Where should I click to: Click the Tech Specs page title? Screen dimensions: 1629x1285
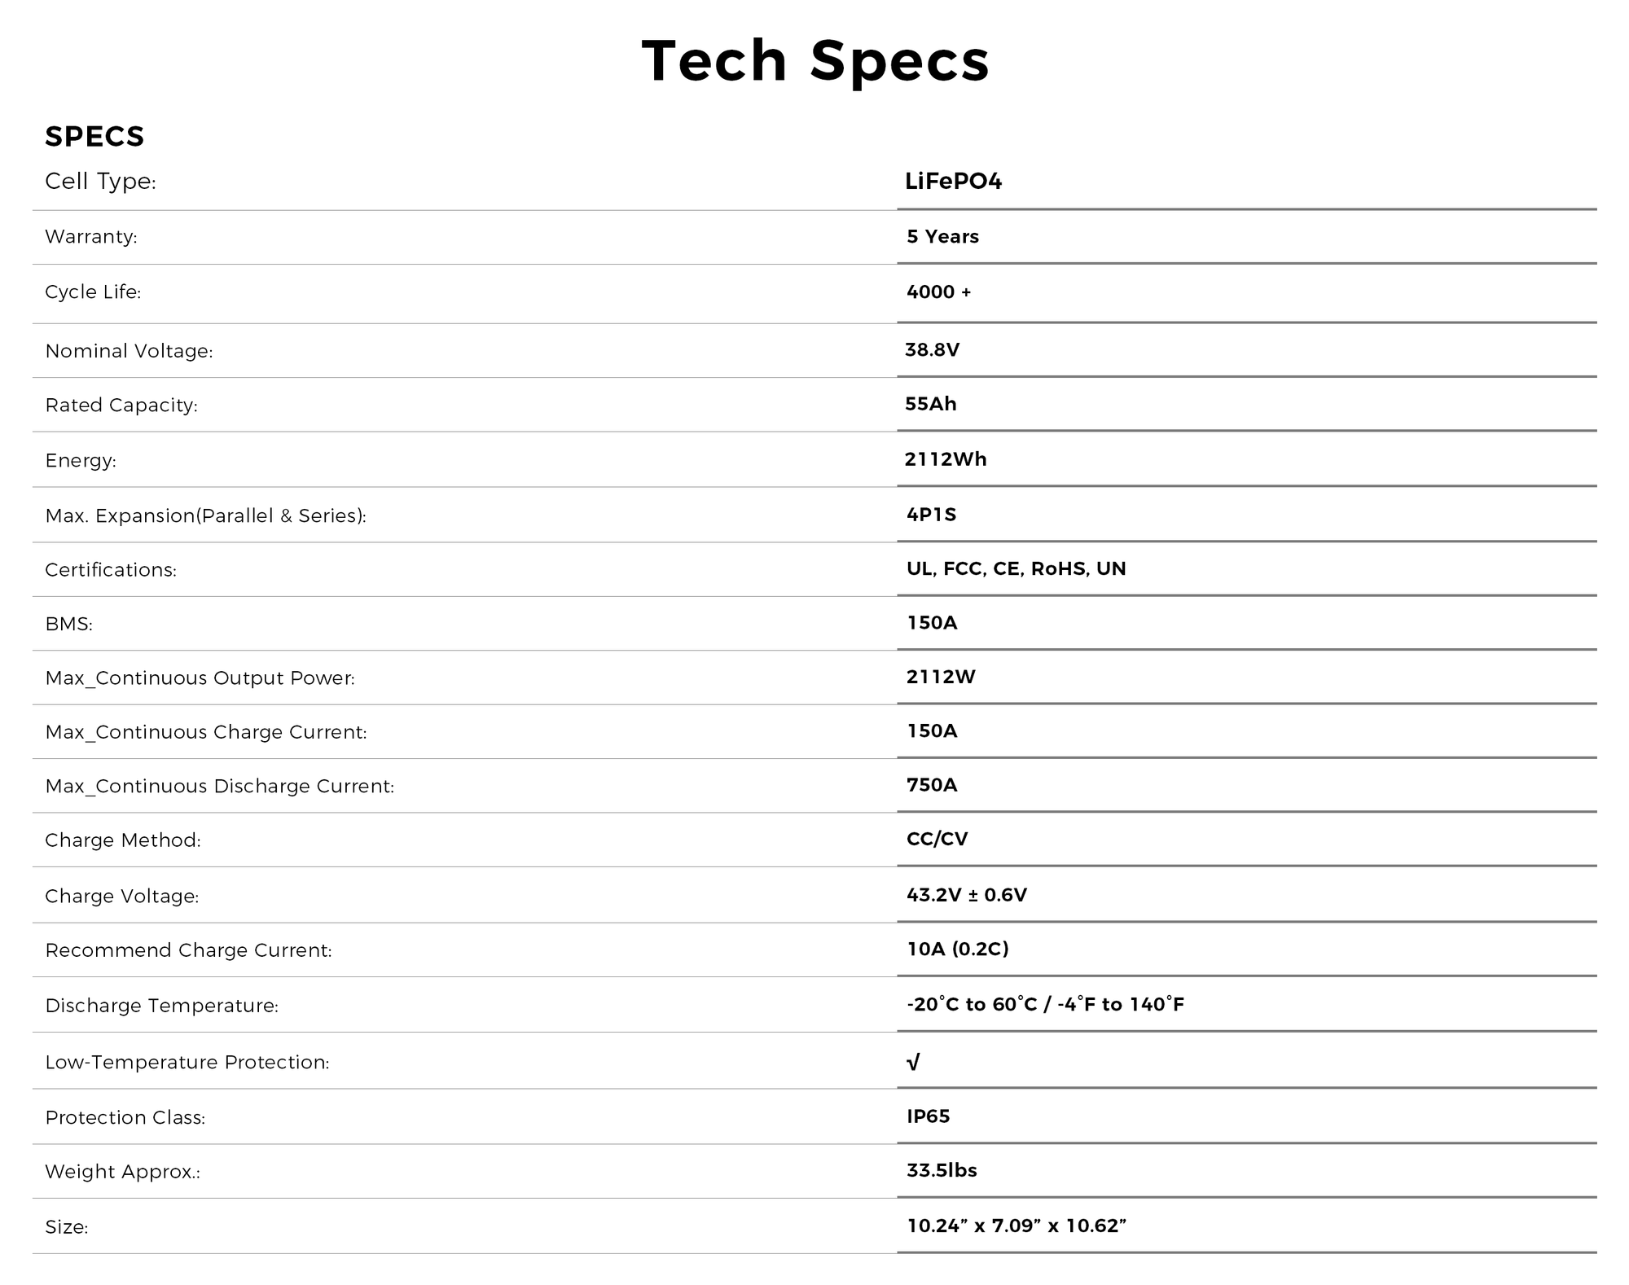pos(814,61)
